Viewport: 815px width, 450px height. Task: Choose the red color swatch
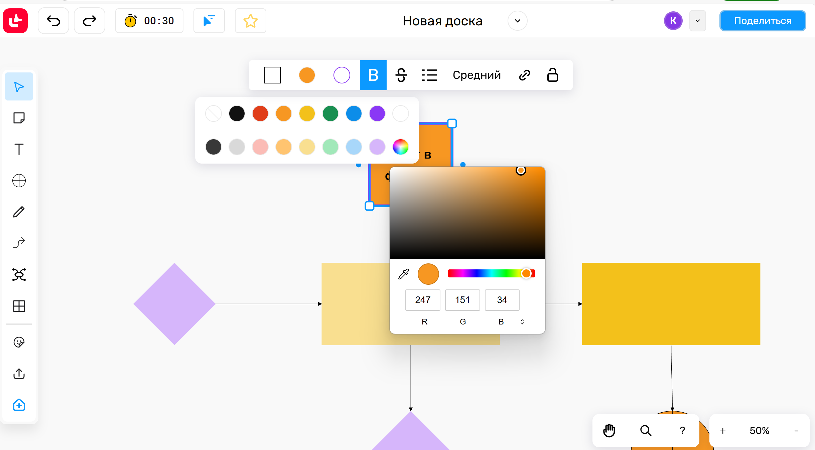260,114
